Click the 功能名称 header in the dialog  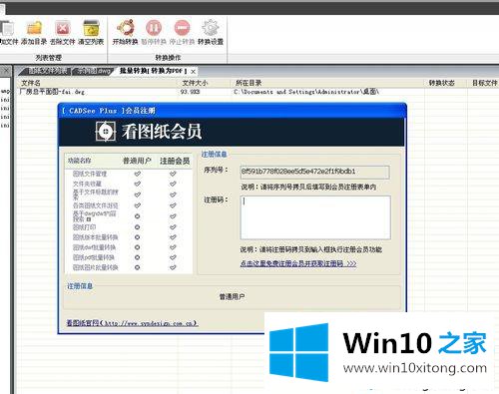(x=79, y=161)
